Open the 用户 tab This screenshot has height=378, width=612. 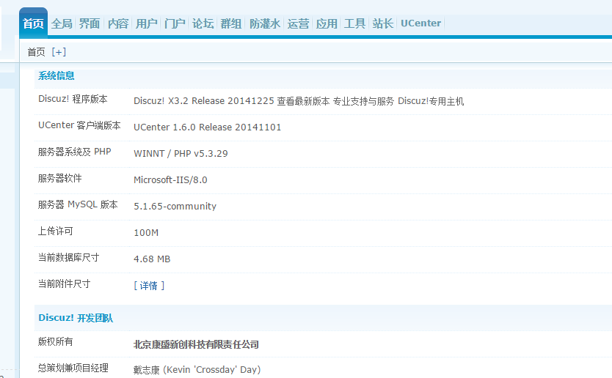pyautogui.click(x=146, y=23)
